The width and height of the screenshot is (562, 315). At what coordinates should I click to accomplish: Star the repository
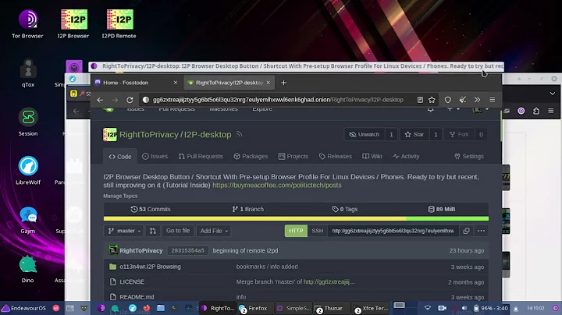point(414,135)
